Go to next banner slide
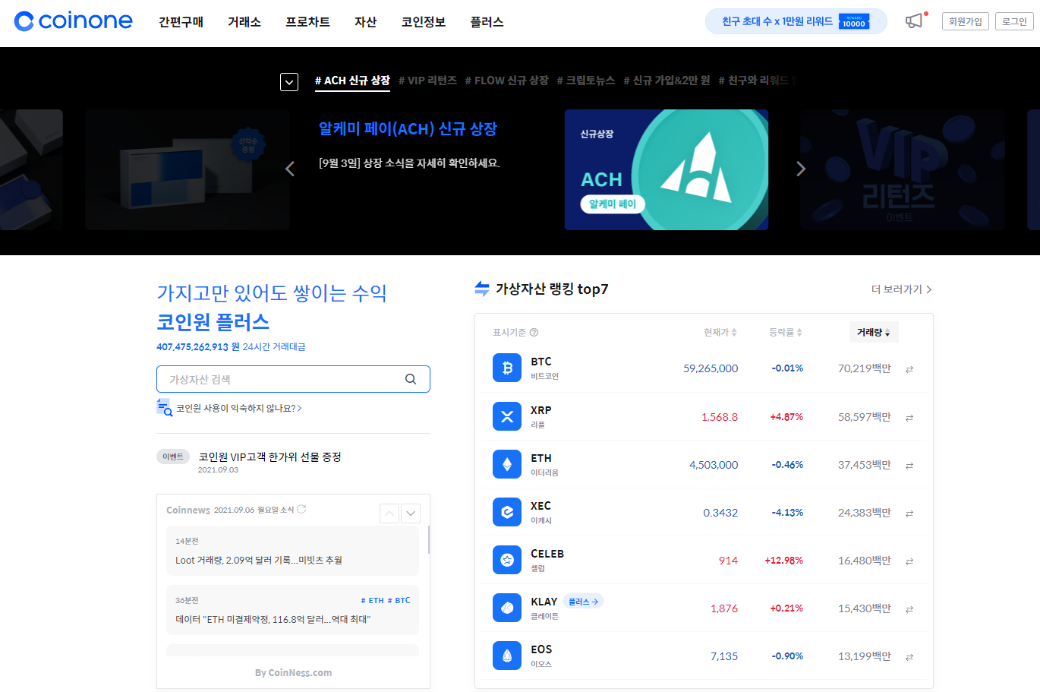 click(801, 169)
